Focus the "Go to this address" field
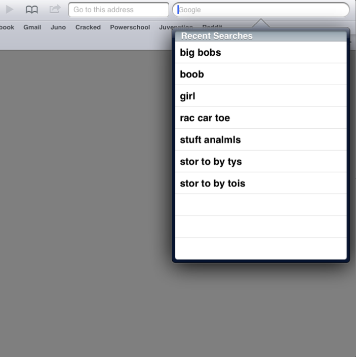The width and height of the screenshot is (356, 357). (118, 10)
